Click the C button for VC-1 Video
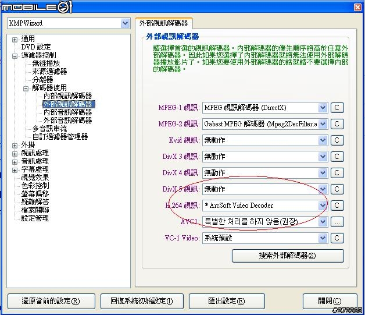Viewport: 365px width, 315px height. pos(337,238)
